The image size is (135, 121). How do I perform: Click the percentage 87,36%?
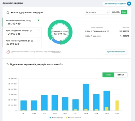[87, 31]
